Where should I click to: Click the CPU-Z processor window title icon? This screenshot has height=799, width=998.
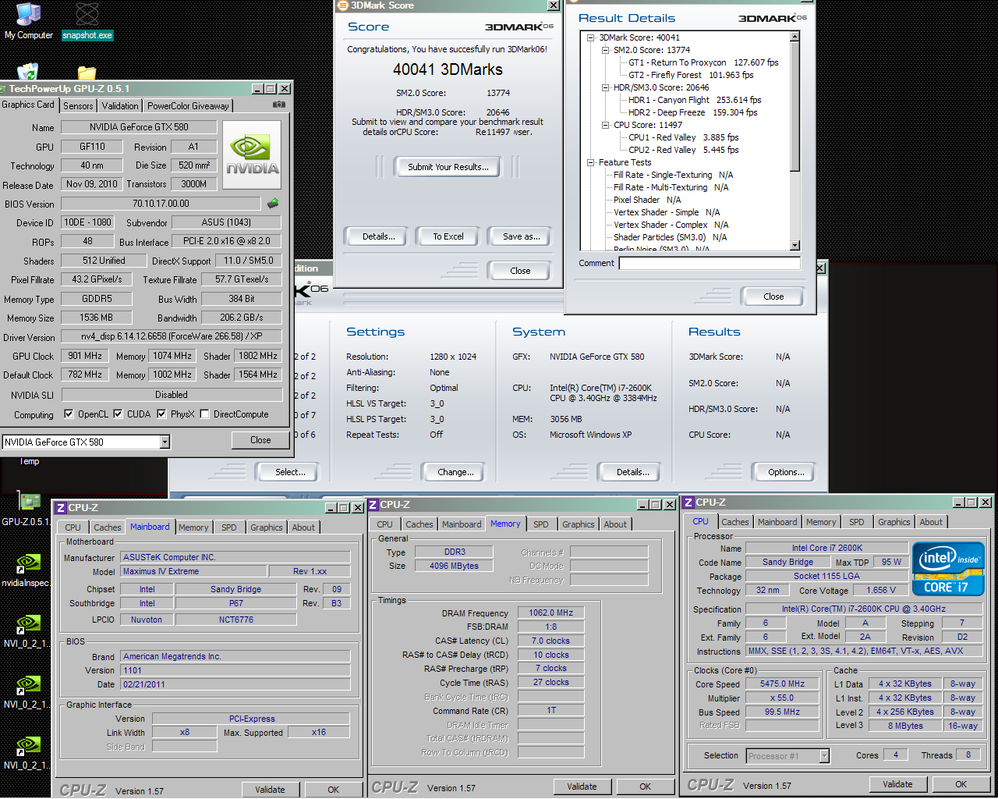688,502
